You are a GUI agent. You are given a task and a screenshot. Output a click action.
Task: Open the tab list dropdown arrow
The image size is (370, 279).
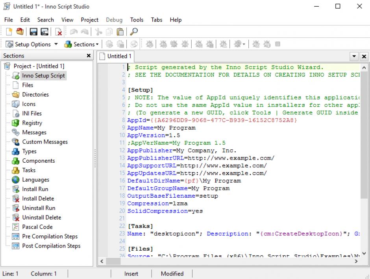[354, 56]
